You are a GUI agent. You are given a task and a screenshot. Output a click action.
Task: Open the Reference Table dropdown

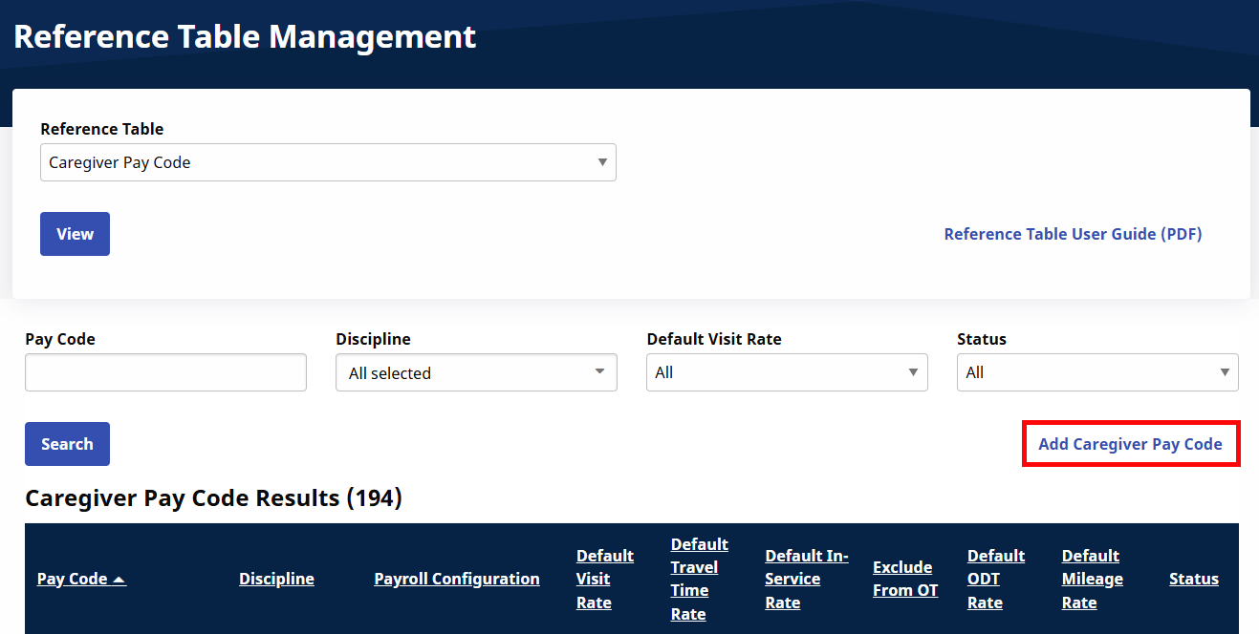coord(328,162)
